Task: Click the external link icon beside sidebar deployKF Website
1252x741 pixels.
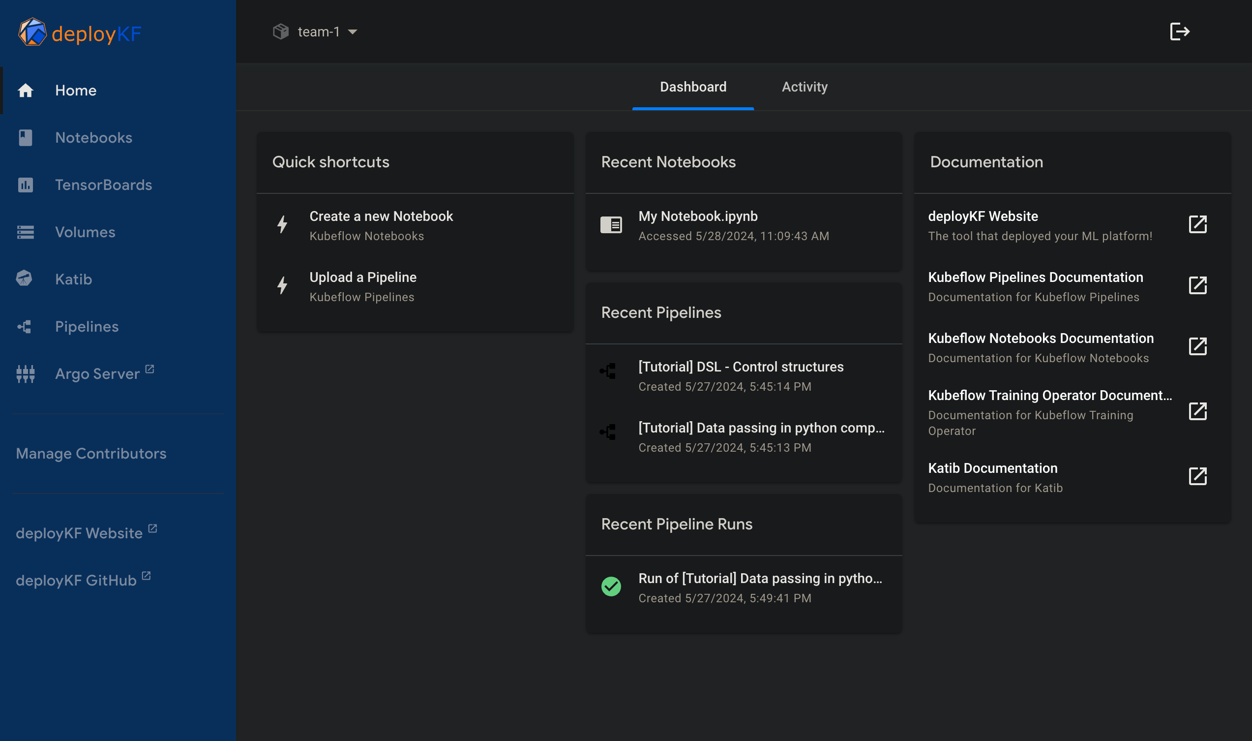Action: [x=153, y=528]
